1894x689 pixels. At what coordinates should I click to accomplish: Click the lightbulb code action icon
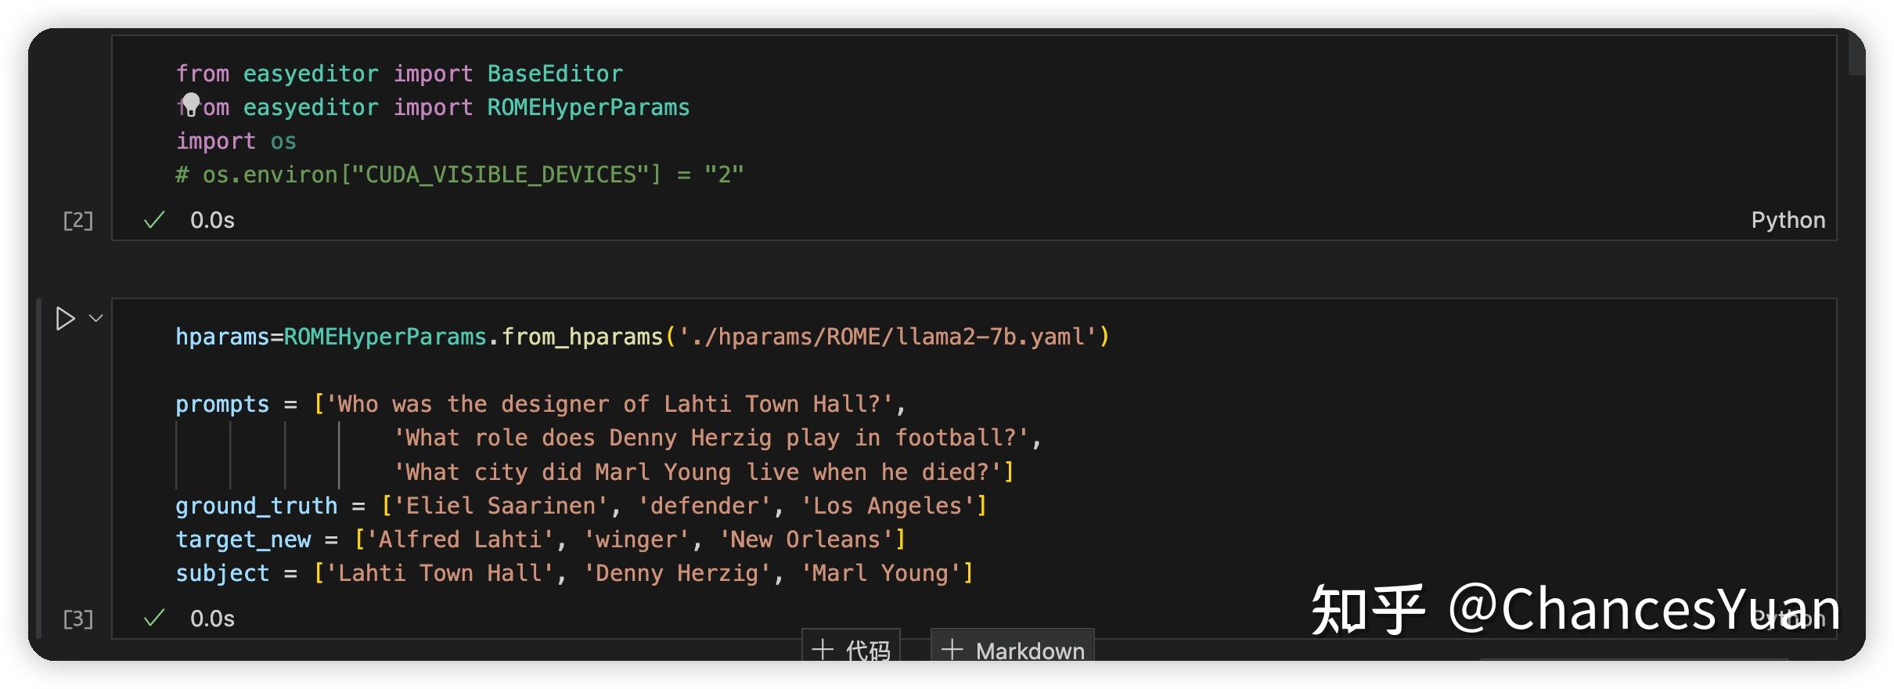tap(190, 104)
